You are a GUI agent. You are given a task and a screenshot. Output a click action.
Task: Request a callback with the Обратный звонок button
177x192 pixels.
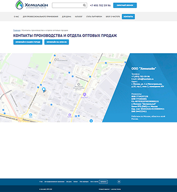(x=125, y=5)
